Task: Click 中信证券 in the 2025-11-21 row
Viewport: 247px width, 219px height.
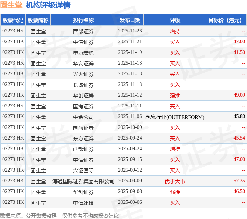Action: (x=83, y=42)
